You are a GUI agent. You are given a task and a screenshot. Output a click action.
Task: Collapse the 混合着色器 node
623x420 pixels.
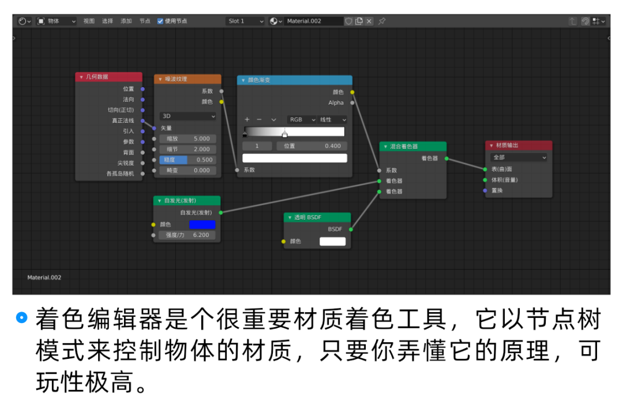pos(385,147)
